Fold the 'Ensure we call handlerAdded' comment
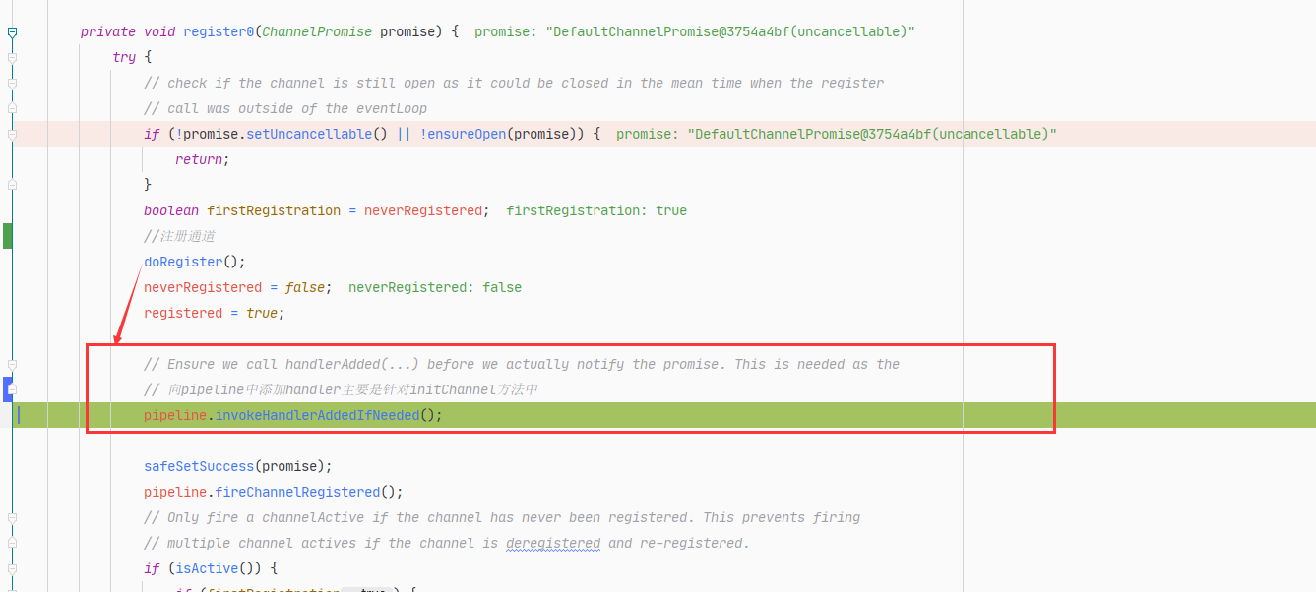This screenshot has width=1316, height=592. pos(12,365)
